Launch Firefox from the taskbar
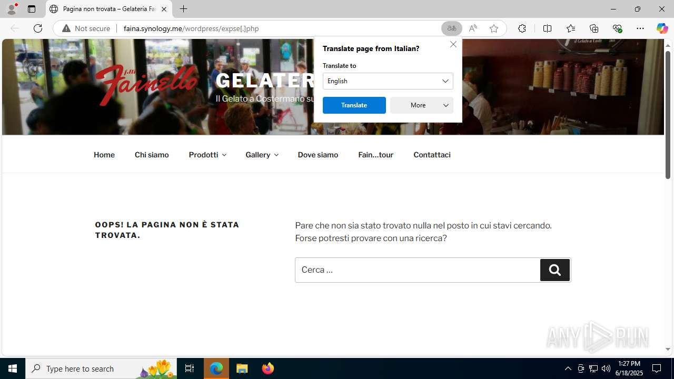The height and width of the screenshot is (379, 674). click(x=268, y=368)
